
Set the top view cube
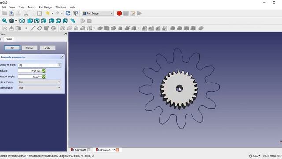(37, 21)
